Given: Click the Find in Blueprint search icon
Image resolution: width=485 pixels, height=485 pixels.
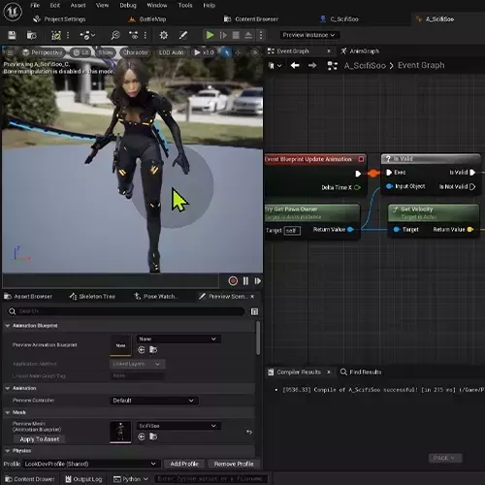Looking at the screenshot, I should (x=115, y=35).
